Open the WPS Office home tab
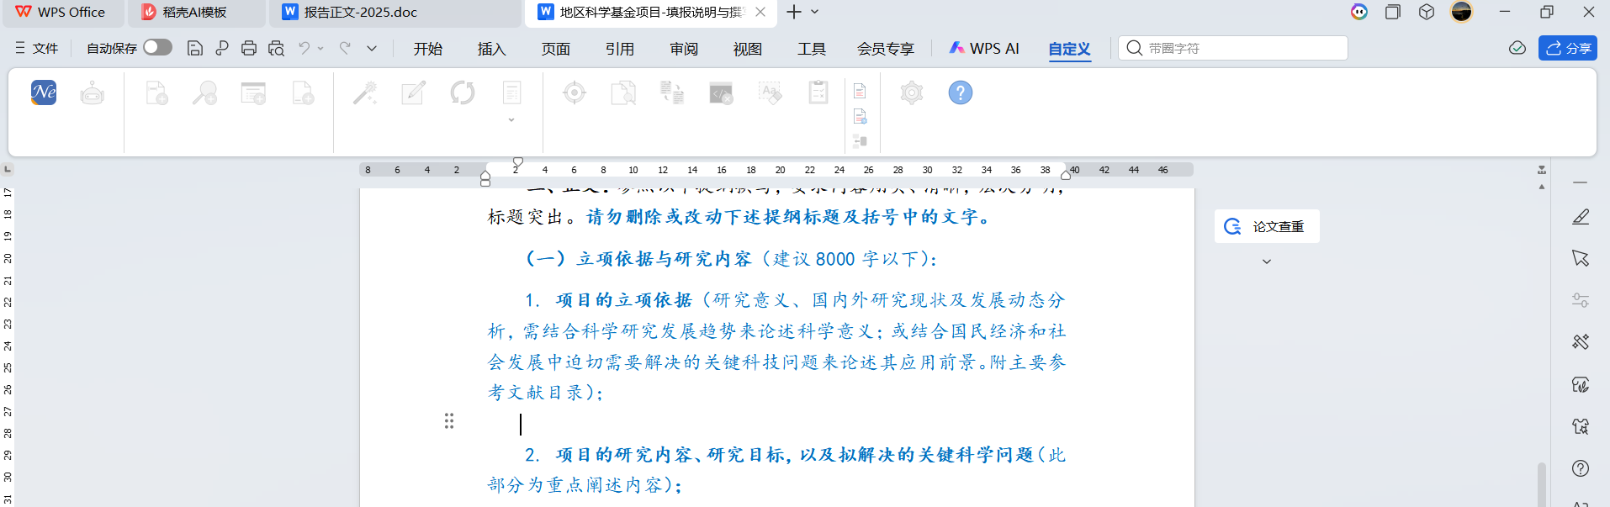Viewport: 1610px width, 507px height. (61, 12)
